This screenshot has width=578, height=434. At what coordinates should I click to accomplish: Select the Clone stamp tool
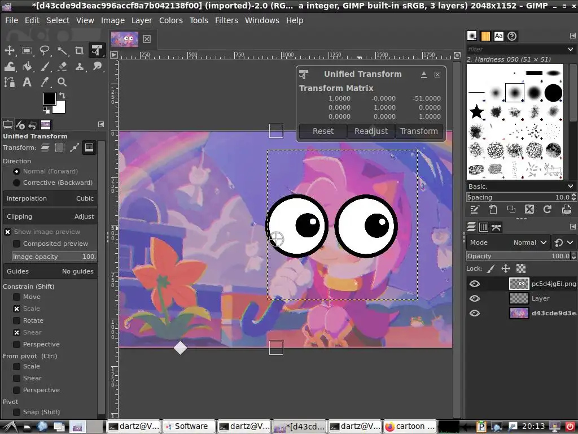tap(79, 67)
